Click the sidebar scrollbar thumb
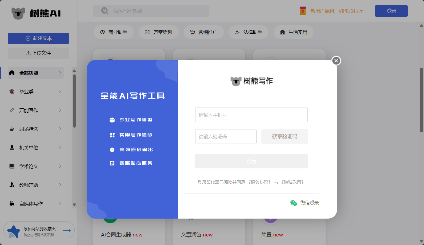The image size is (424, 245). [x=74, y=101]
